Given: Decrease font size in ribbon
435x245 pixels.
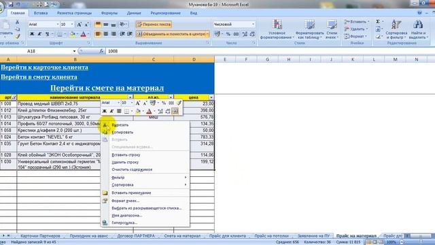Looking at the screenshot, I should click(x=87, y=24).
